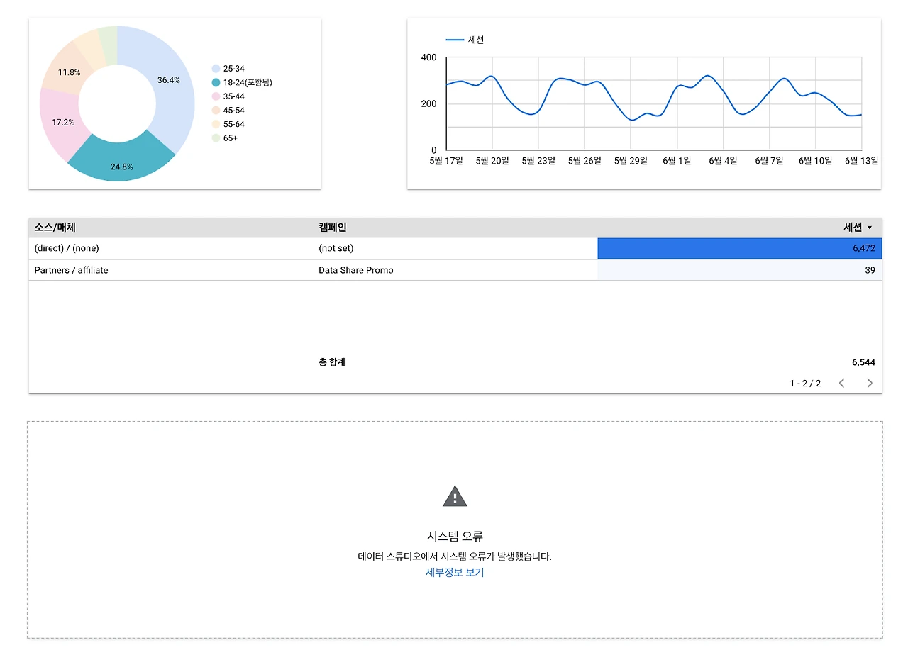908x655 pixels.
Task: Click the 소스/매체 column header
Action: [x=55, y=228]
